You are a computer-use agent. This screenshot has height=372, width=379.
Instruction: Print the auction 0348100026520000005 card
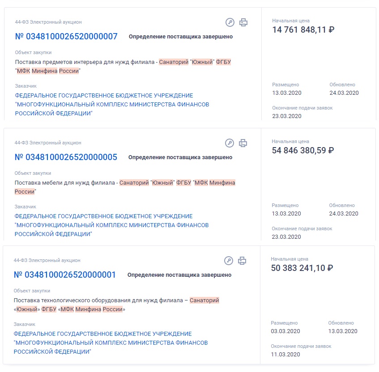(x=243, y=143)
